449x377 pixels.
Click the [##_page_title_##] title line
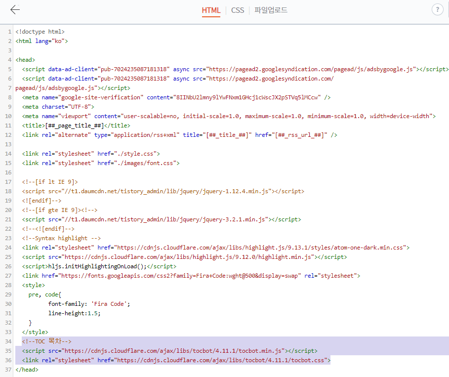tap(76, 126)
